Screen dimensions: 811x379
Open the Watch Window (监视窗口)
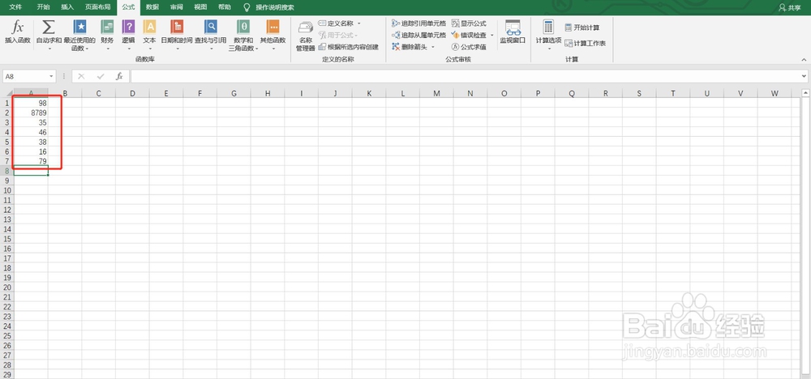coord(513,32)
